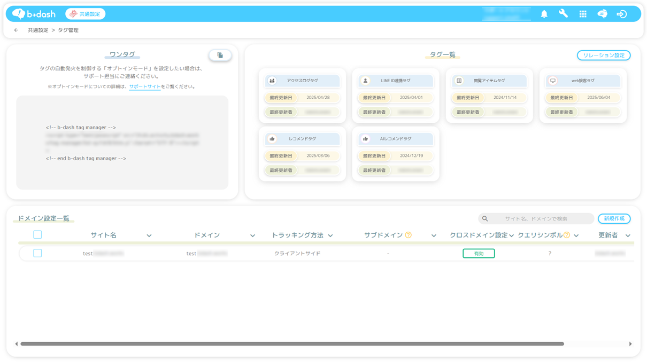Copy the one tag code snippet
Image resolution: width=647 pixels, height=363 pixels.
[x=220, y=55]
